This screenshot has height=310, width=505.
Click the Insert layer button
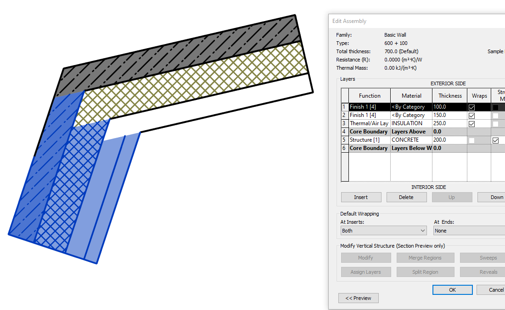(x=361, y=197)
